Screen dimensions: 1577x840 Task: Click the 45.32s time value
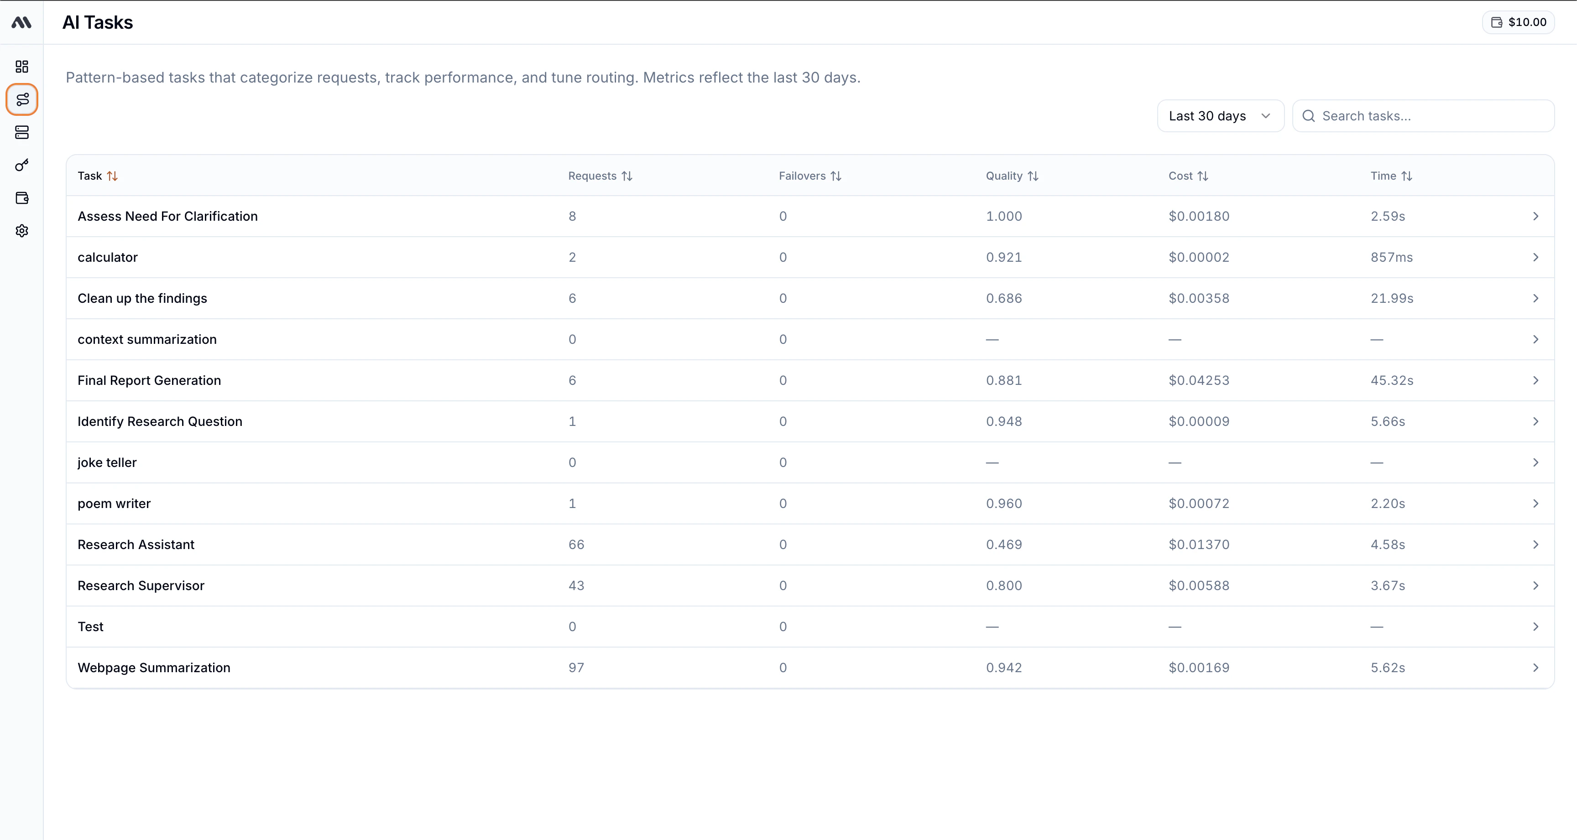(x=1391, y=380)
